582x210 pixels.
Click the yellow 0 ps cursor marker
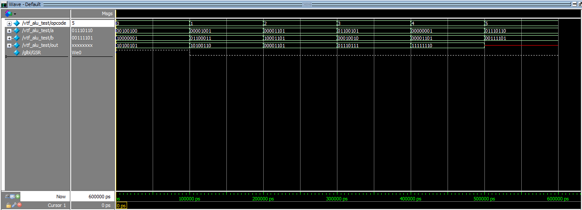coord(121,205)
